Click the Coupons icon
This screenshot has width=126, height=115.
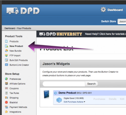[x=7, y=88]
